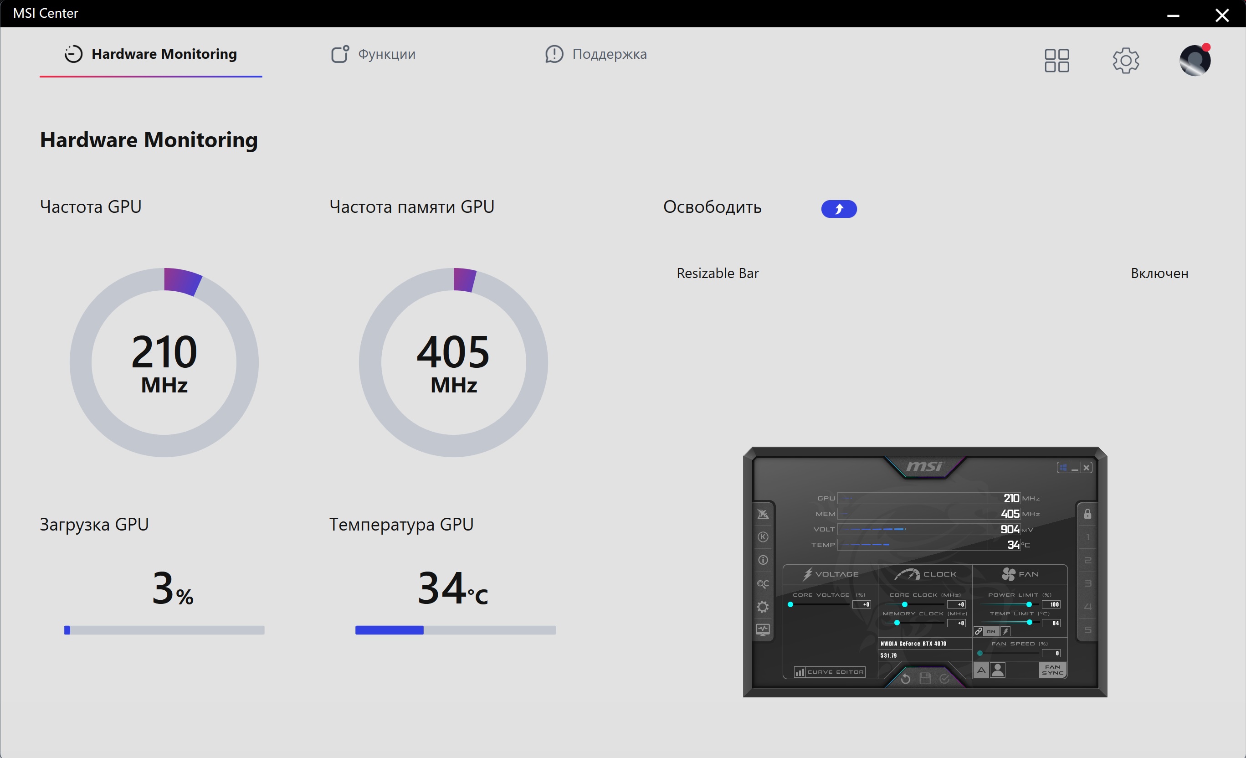Click the user profile avatar
Image resolution: width=1246 pixels, height=758 pixels.
tap(1195, 61)
